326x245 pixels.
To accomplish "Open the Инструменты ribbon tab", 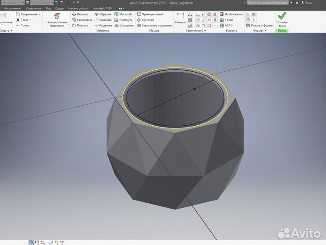I will (12, 9).
